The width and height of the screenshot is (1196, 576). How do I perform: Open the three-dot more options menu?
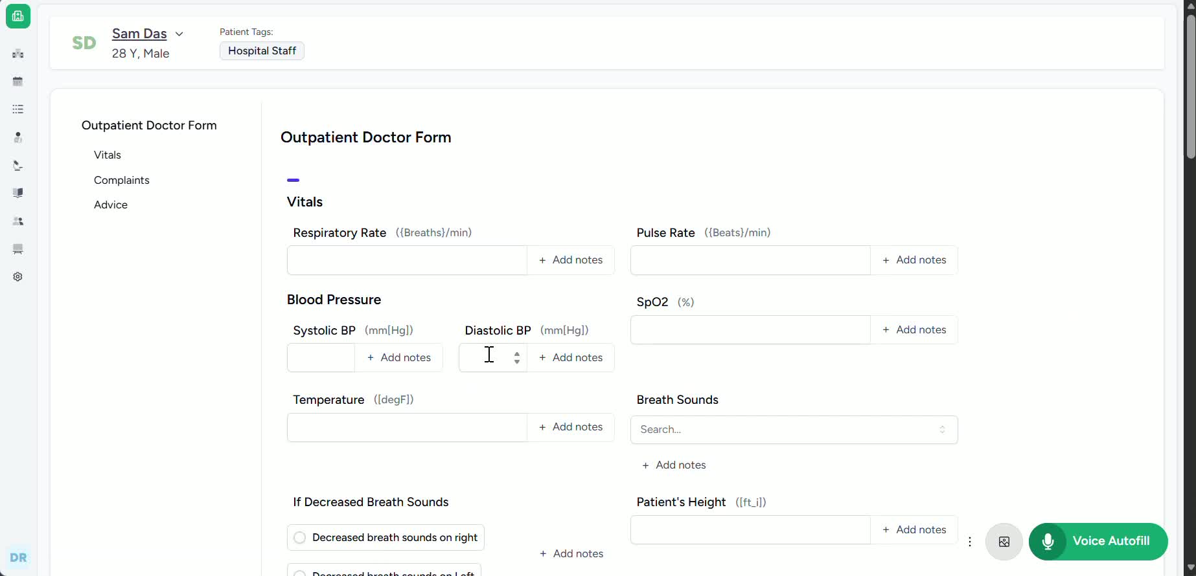(970, 542)
